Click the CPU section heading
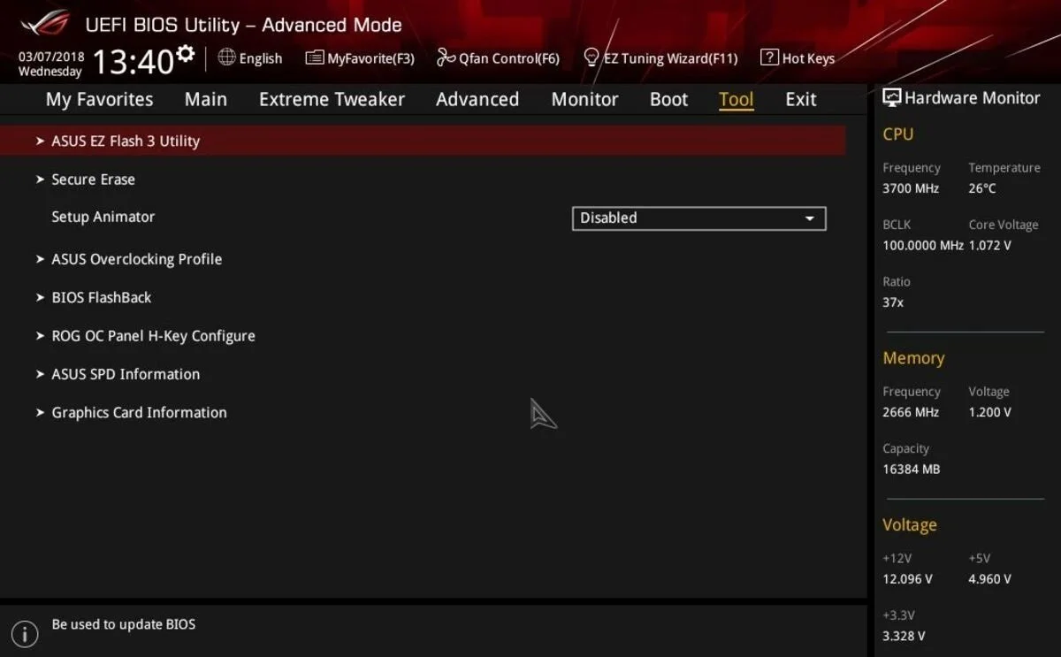The height and width of the screenshot is (657, 1061). [898, 134]
